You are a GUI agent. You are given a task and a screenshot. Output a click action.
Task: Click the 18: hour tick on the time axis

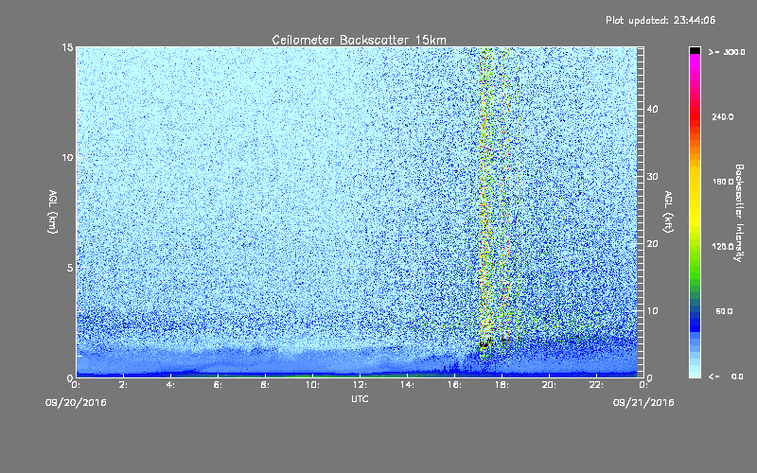click(x=502, y=385)
